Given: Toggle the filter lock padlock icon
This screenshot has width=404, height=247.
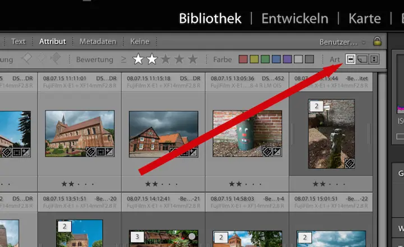Looking at the screenshot, I should (x=377, y=41).
